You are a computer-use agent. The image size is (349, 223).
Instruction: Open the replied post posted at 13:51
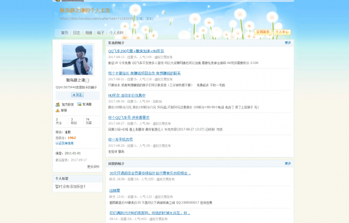click(x=115, y=190)
